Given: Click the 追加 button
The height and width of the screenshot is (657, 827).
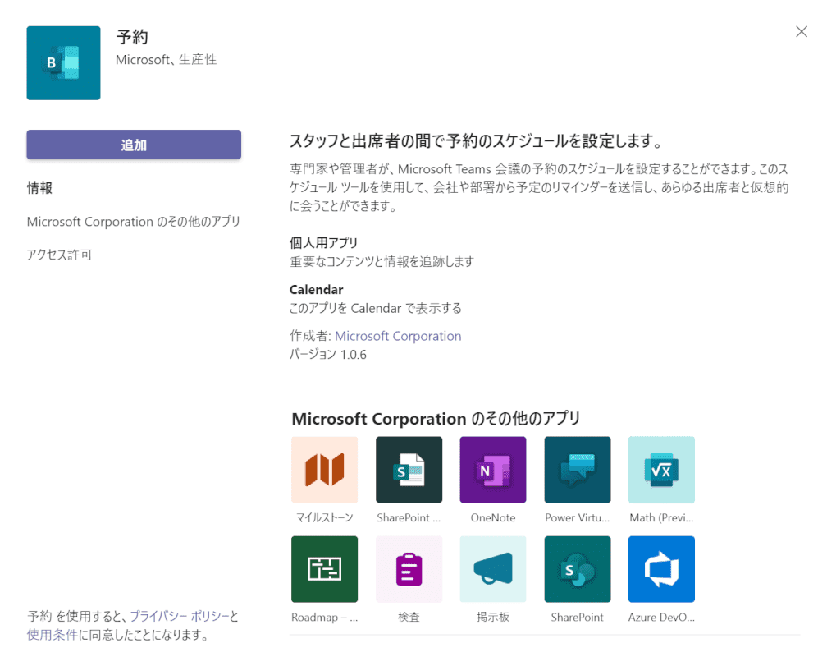Looking at the screenshot, I should click(134, 145).
